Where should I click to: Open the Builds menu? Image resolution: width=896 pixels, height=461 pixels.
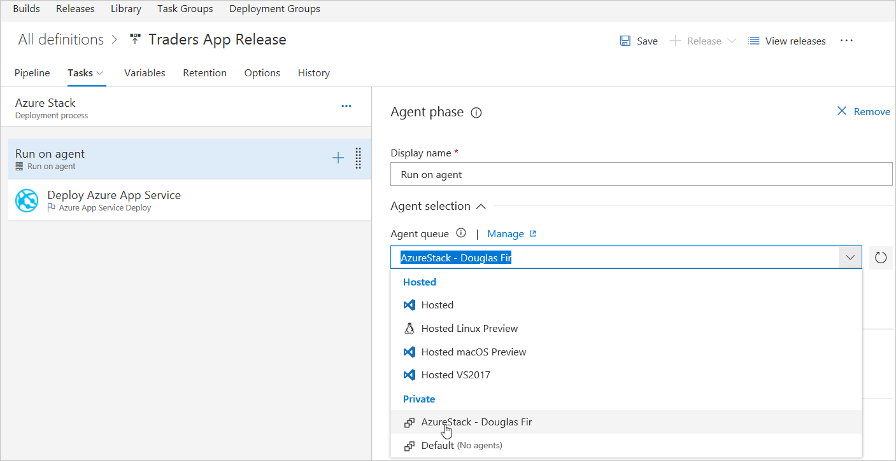pyautogui.click(x=26, y=9)
